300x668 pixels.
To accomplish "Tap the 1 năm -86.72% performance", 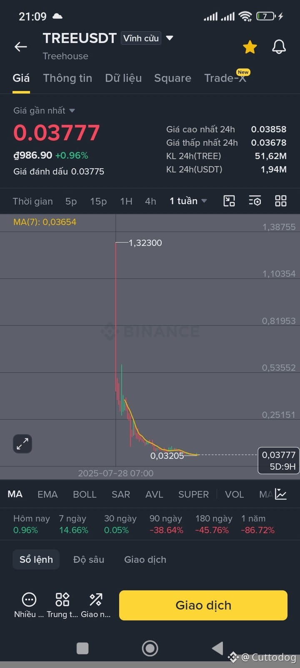I will click(x=258, y=524).
